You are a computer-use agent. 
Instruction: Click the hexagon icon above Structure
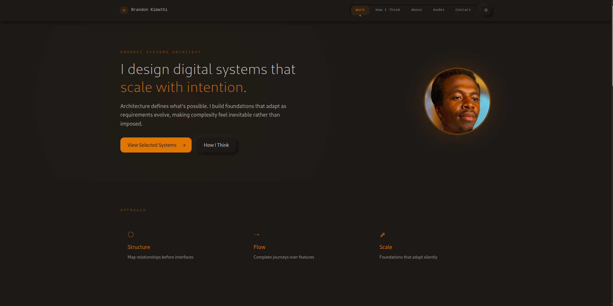(131, 235)
